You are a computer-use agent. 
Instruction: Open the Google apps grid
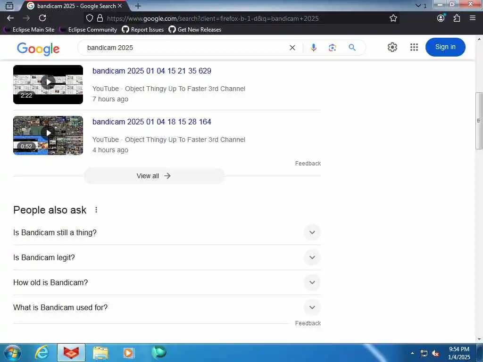click(414, 47)
